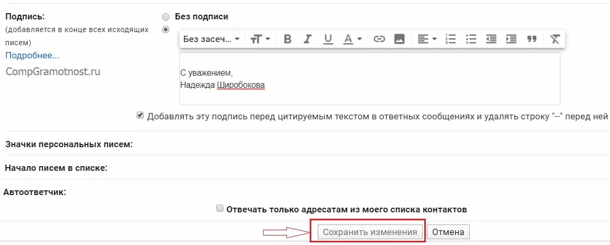Select 'Без подписи' radio button
Screen dimensions: 610x245
click(x=166, y=17)
